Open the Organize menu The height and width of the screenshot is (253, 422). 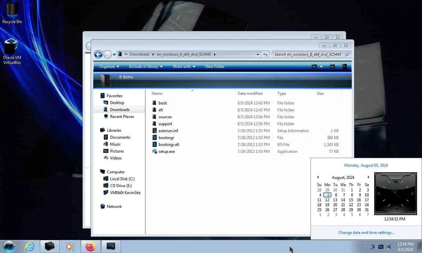tap(109, 67)
